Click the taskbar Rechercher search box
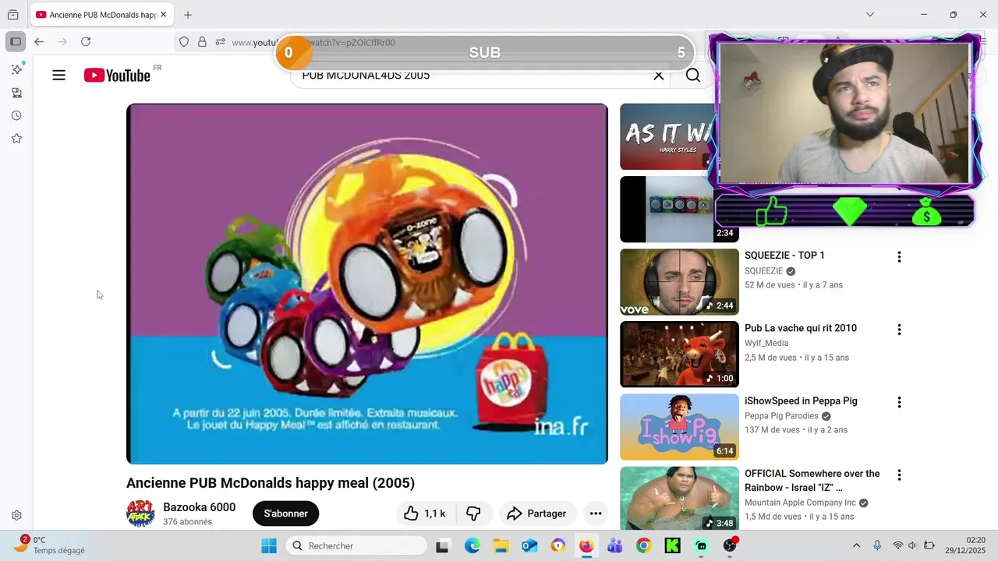The width and height of the screenshot is (998, 561). 356,545
